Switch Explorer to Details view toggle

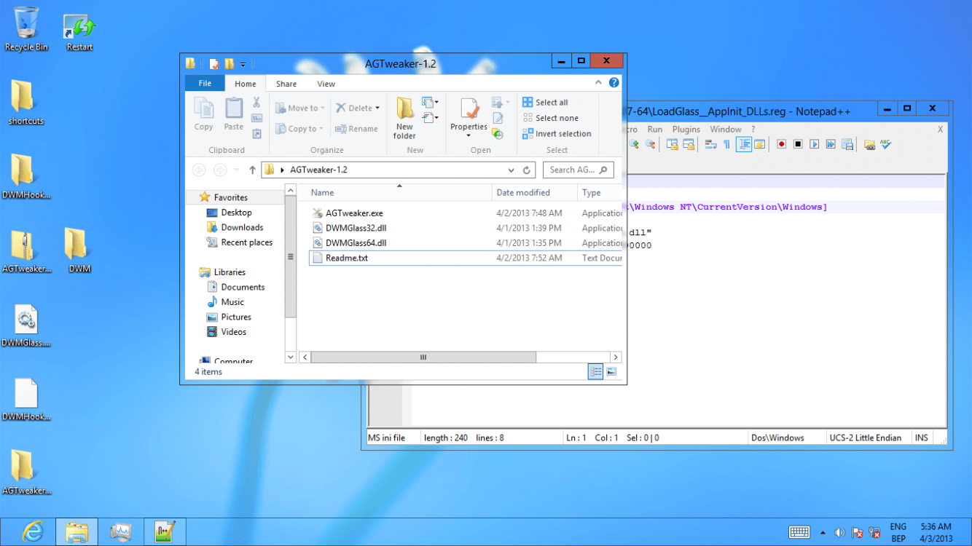(x=596, y=372)
